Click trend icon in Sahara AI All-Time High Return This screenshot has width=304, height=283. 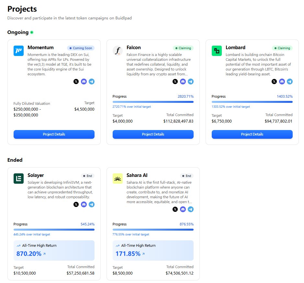118,245
